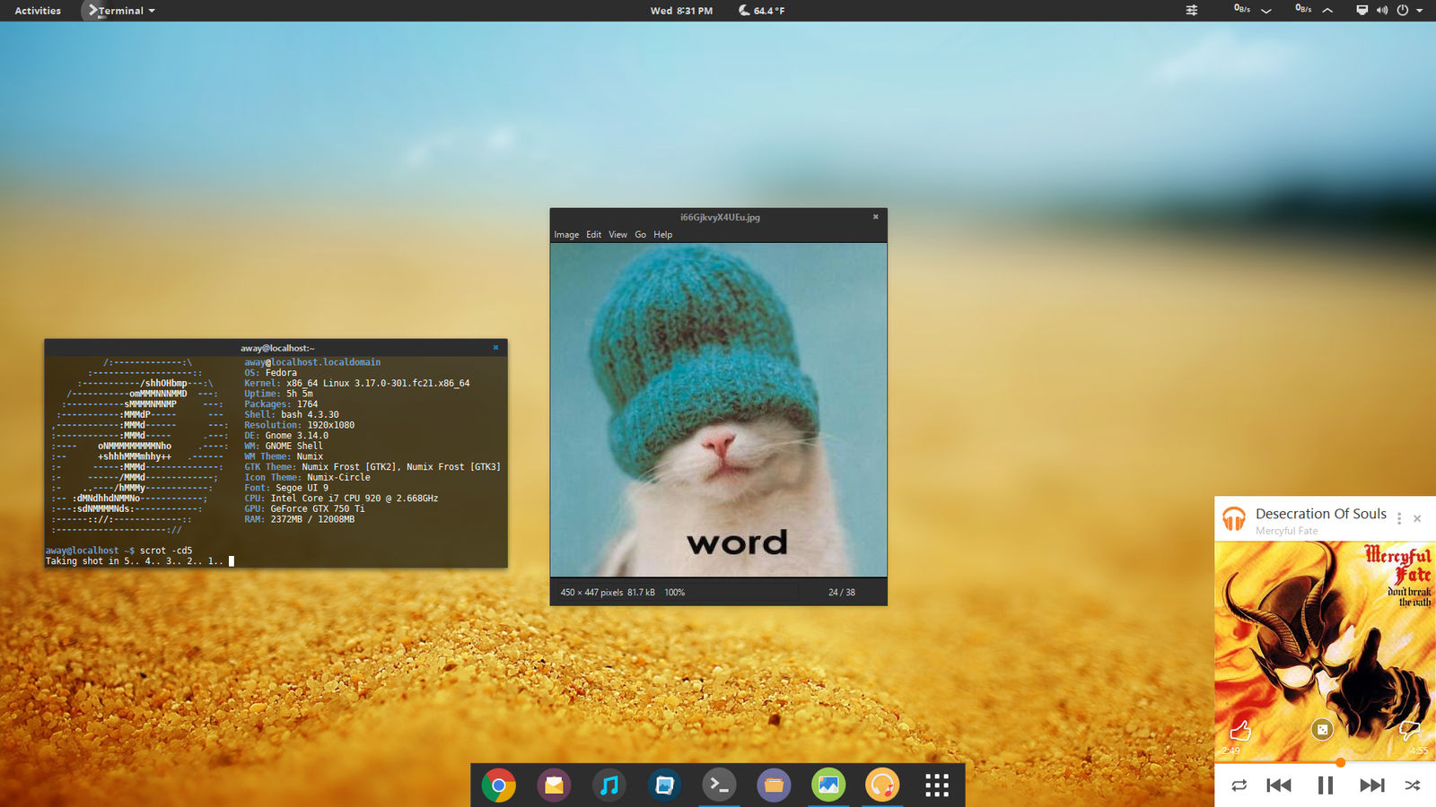
Task: Click the volume speaker icon in top bar
Action: point(1381,11)
